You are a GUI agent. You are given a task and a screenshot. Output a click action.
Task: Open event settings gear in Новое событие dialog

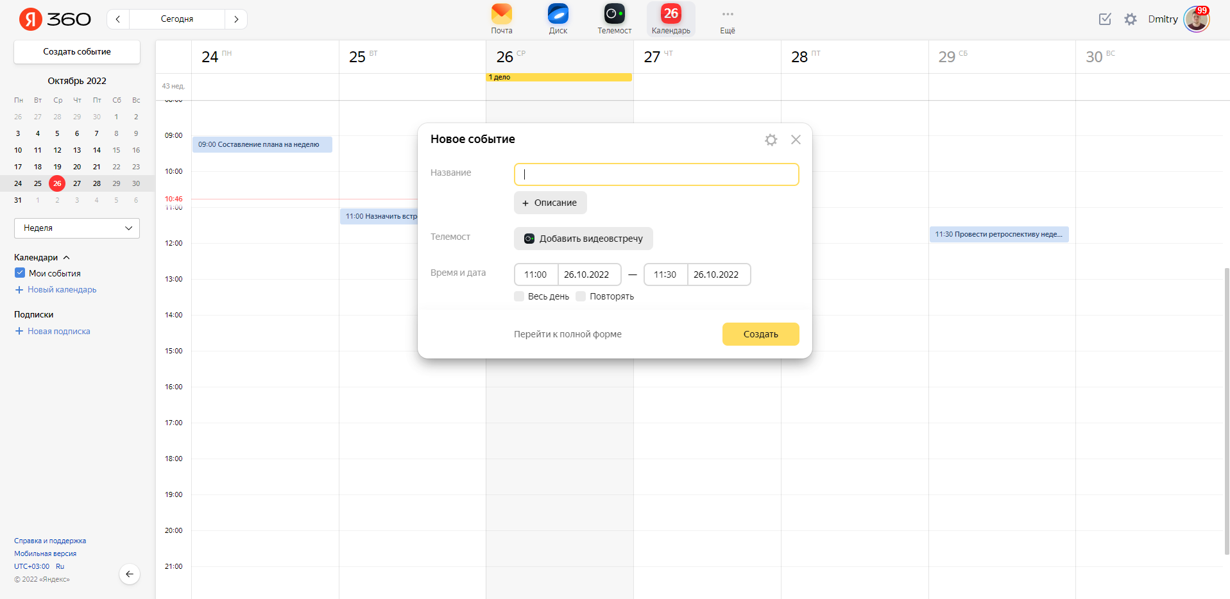(771, 140)
